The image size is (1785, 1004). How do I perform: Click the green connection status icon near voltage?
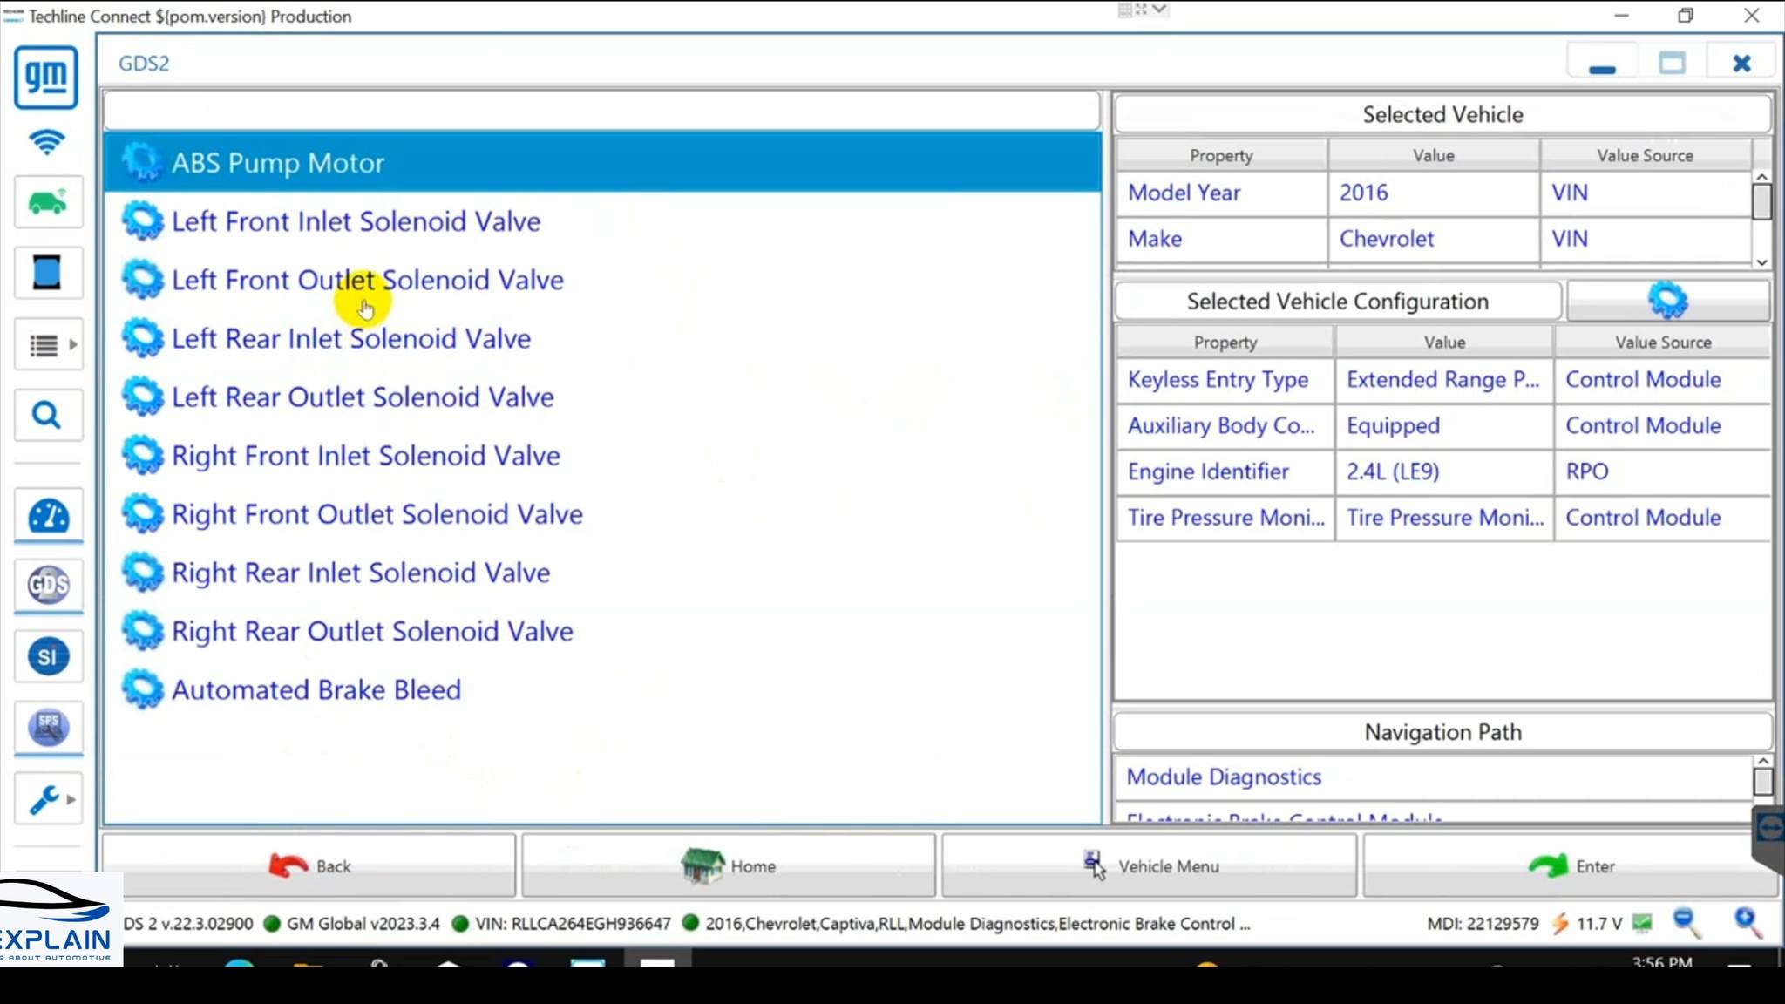[1642, 923]
